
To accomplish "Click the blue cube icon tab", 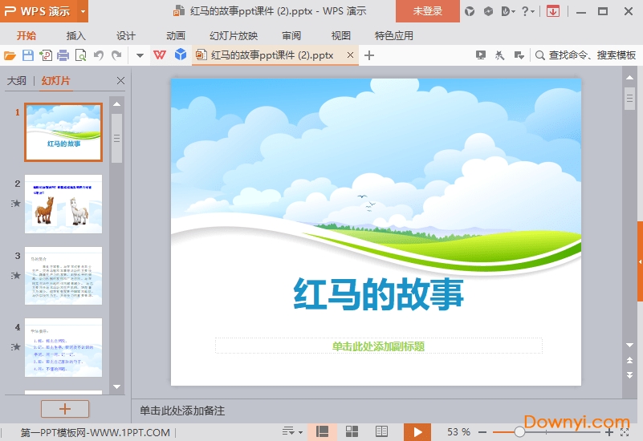I will 181,55.
